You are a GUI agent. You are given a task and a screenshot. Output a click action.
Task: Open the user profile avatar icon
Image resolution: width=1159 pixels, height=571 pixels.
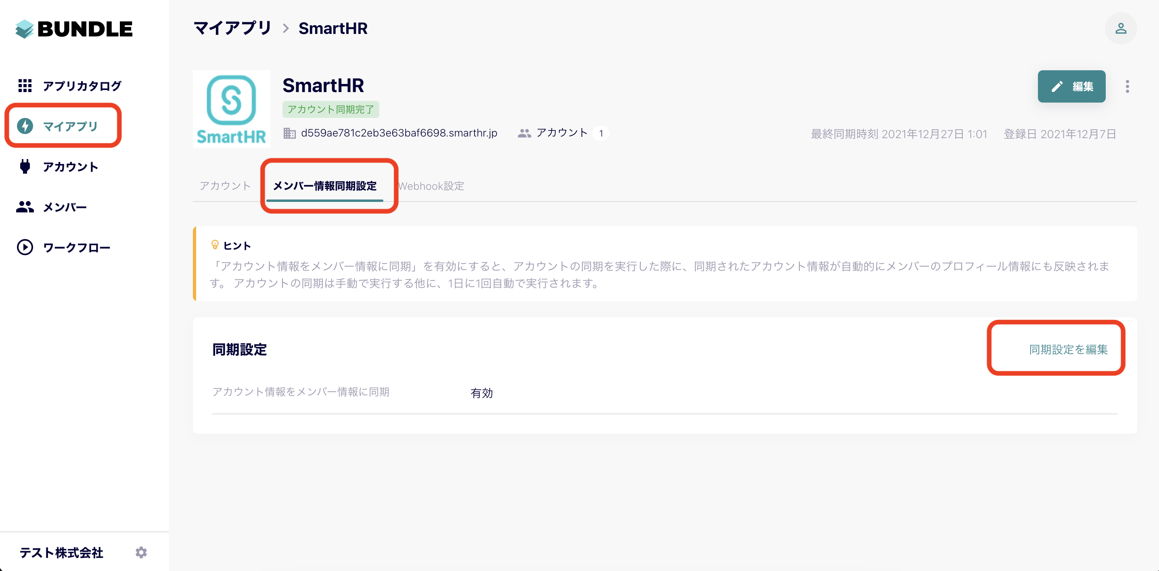coord(1121,28)
